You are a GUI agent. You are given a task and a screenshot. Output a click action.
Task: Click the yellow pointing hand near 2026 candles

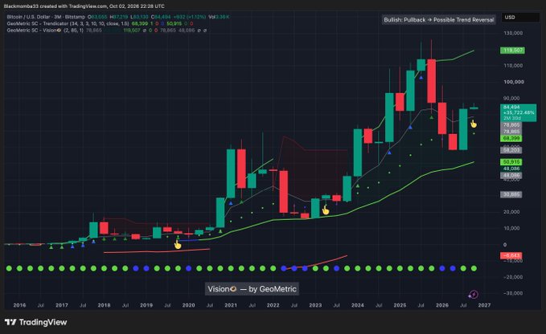474,124
